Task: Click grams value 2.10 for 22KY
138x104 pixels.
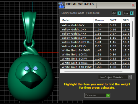Action: click(x=98, y=46)
